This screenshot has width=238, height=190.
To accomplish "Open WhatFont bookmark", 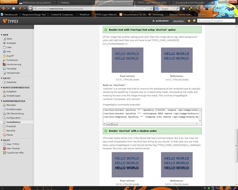I will pyautogui.click(x=83, y=15).
